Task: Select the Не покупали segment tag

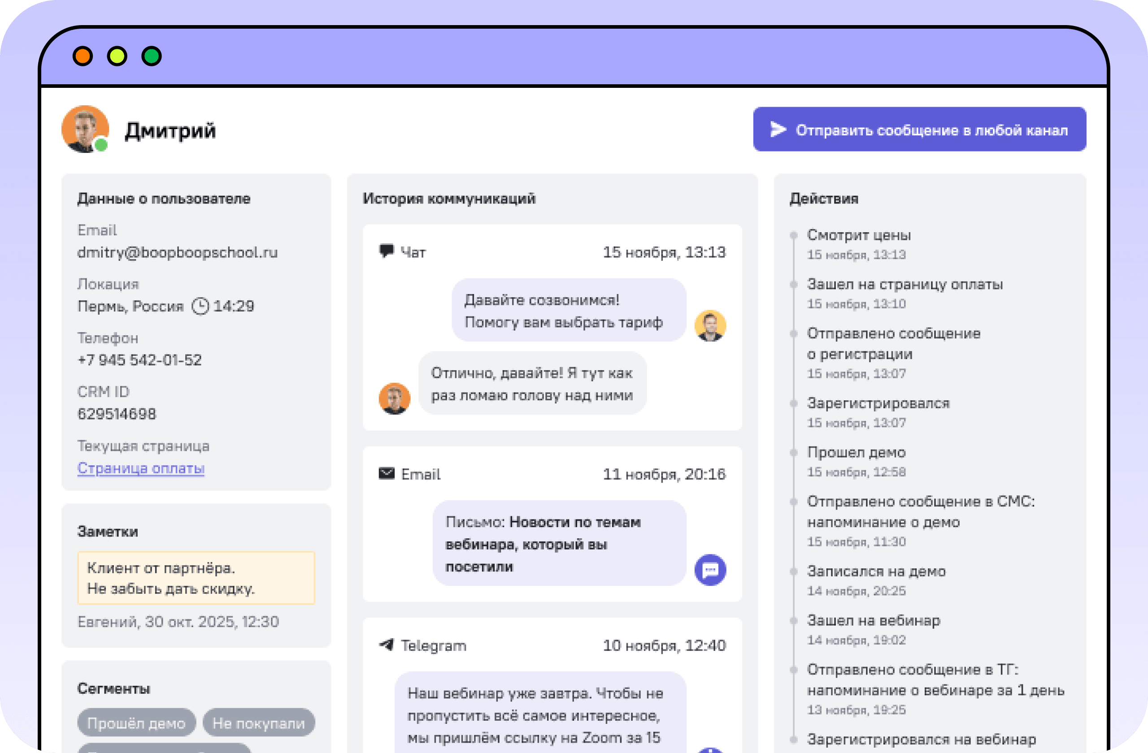Action: tap(259, 723)
